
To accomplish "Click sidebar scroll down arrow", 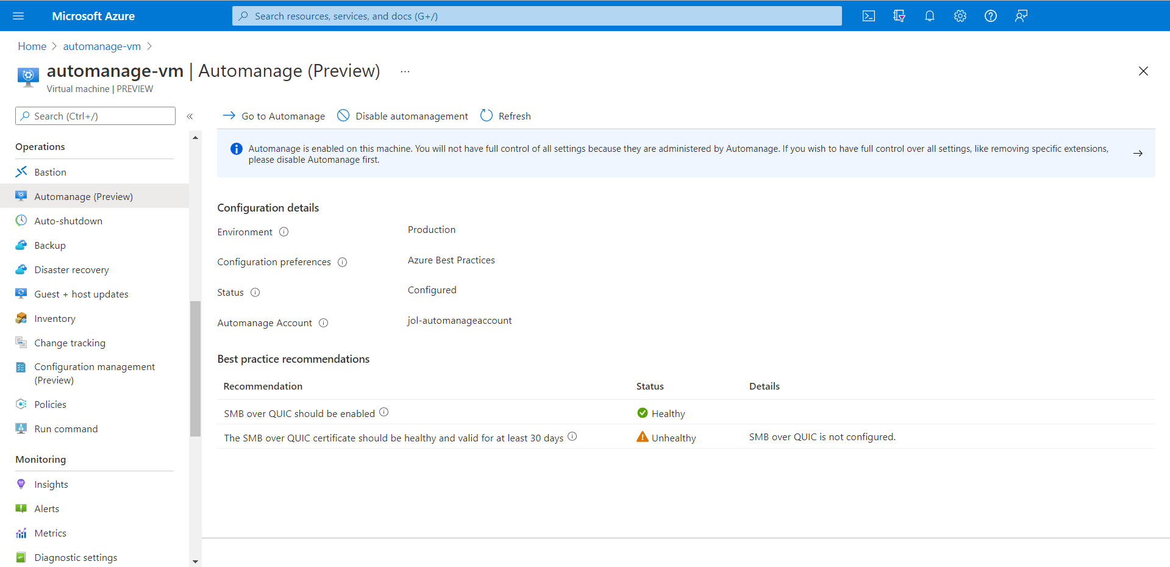I will click(195, 562).
